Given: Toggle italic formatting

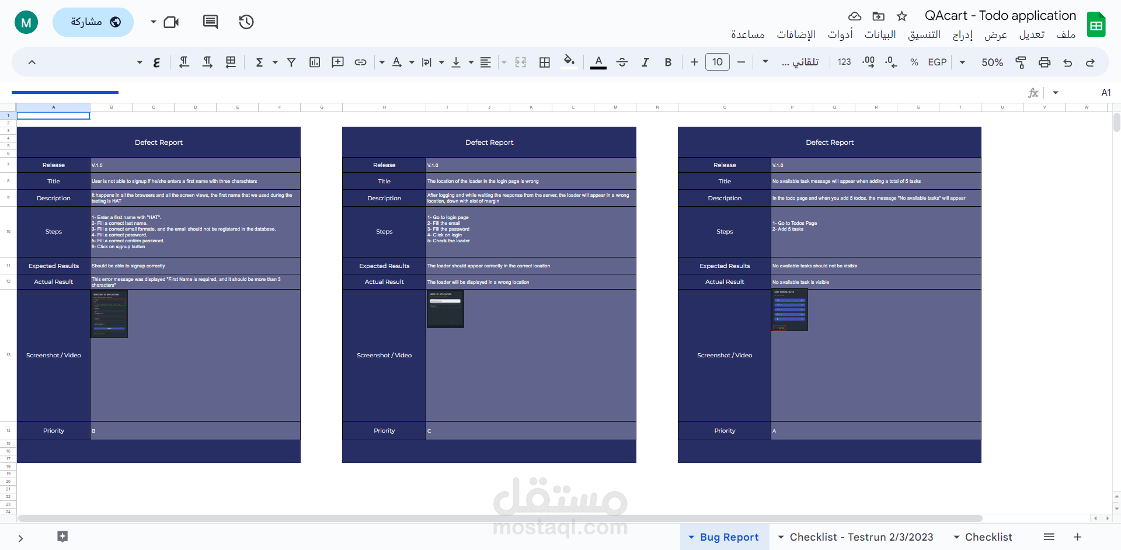Looking at the screenshot, I should point(645,62).
